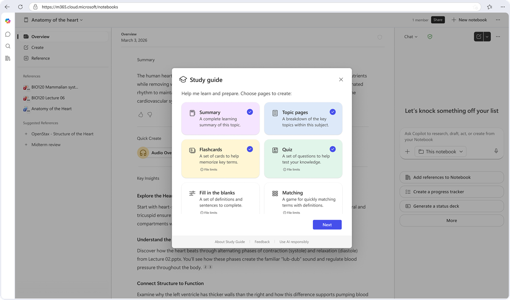510x300 pixels.
Task: Open browser more options menu
Action: click(x=502, y=7)
